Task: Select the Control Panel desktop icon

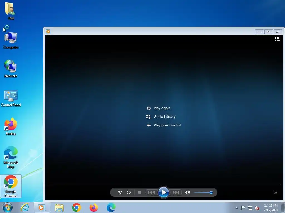Action: pos(11,98)
